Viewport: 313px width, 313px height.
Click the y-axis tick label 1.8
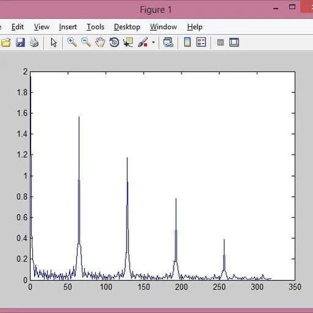22,92
